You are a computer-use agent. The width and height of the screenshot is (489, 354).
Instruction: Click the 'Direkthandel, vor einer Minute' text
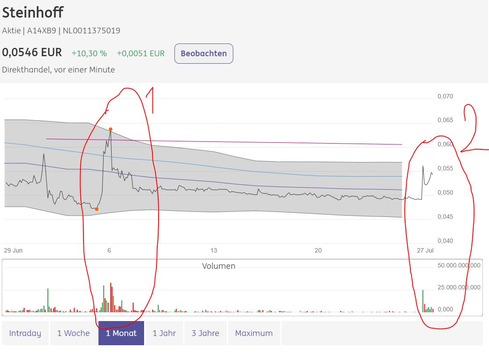58,69
